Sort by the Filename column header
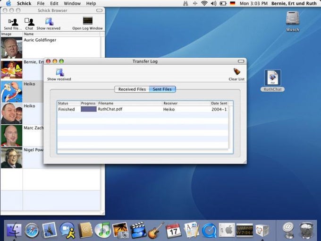This screenshot has width=321, height=241. 130,103
